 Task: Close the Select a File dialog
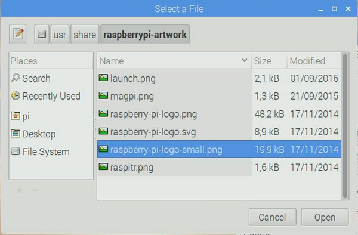348,9
